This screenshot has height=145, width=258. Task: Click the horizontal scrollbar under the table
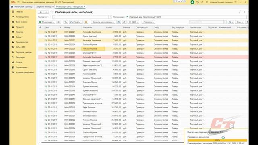pyautogui.click(x=112, y=142)
